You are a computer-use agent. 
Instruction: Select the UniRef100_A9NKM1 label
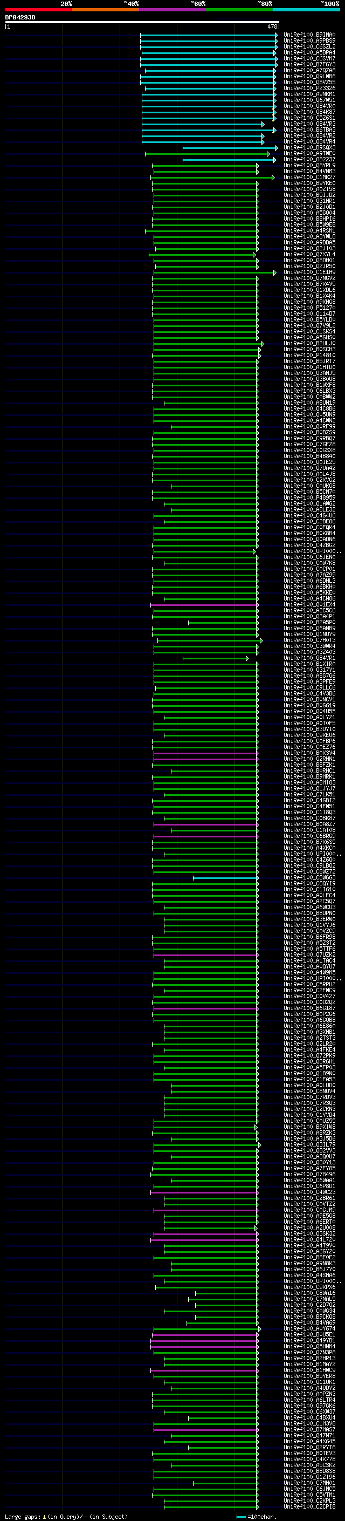pos(309,94)
